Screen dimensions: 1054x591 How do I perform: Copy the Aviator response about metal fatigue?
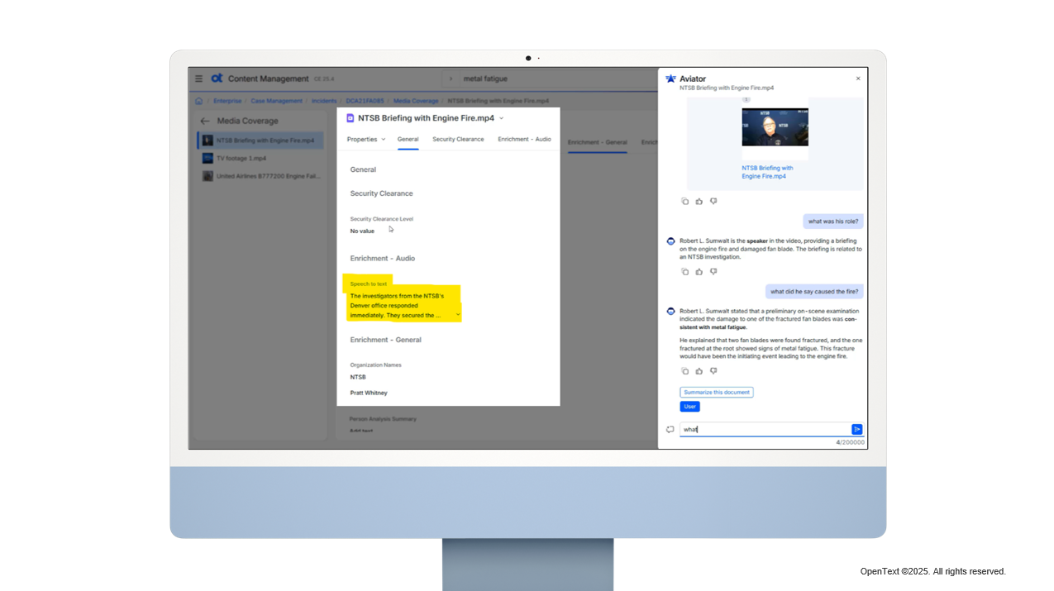tap(685, 371)
